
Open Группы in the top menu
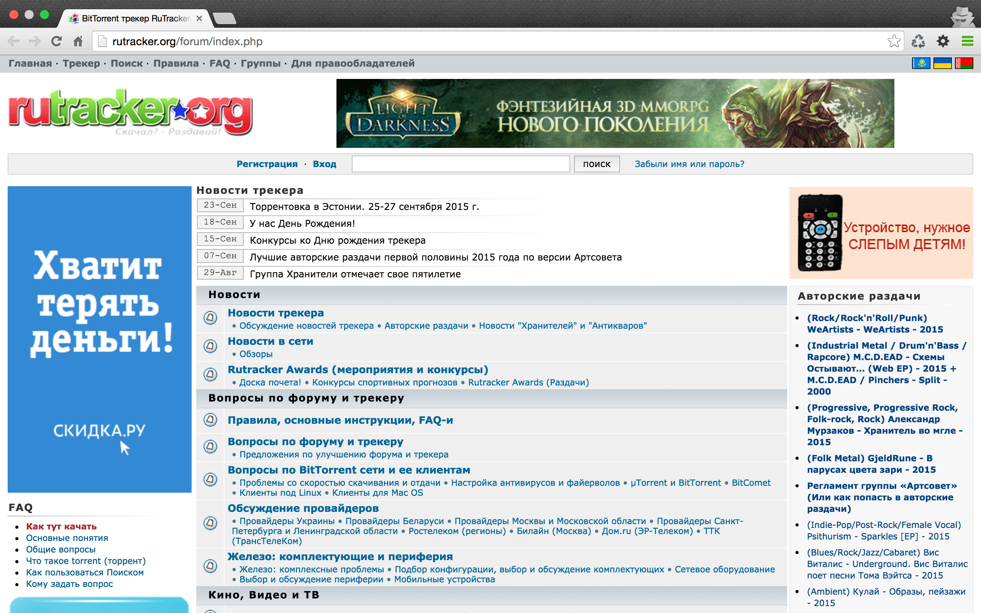261,63
